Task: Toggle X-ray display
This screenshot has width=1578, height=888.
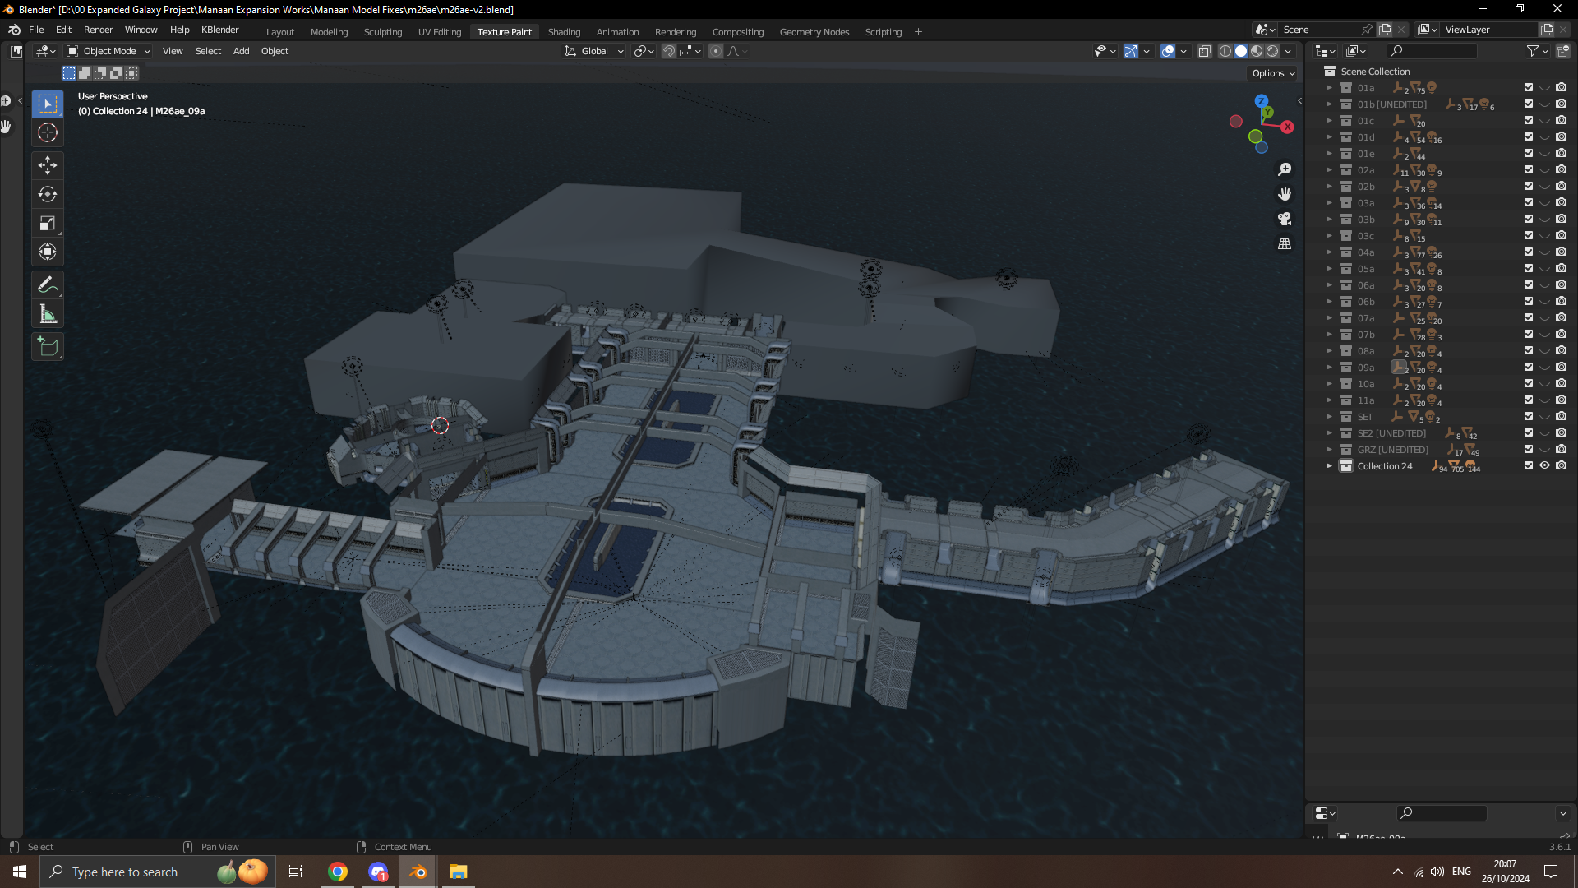Action: 1204,51
